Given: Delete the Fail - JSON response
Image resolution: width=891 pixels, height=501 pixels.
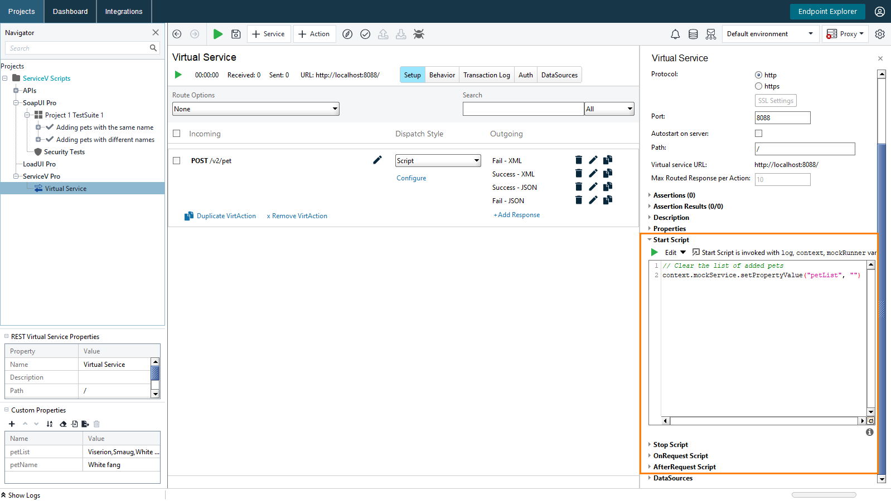Looking at the screenshot, I should click(x=579, y=200).
